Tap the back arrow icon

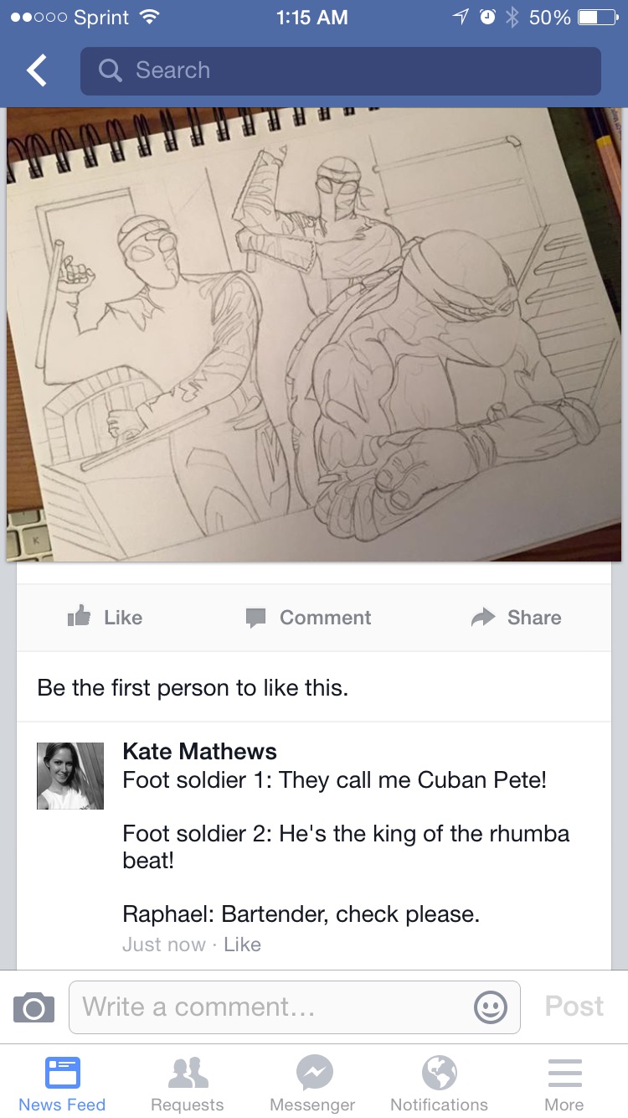37,71
